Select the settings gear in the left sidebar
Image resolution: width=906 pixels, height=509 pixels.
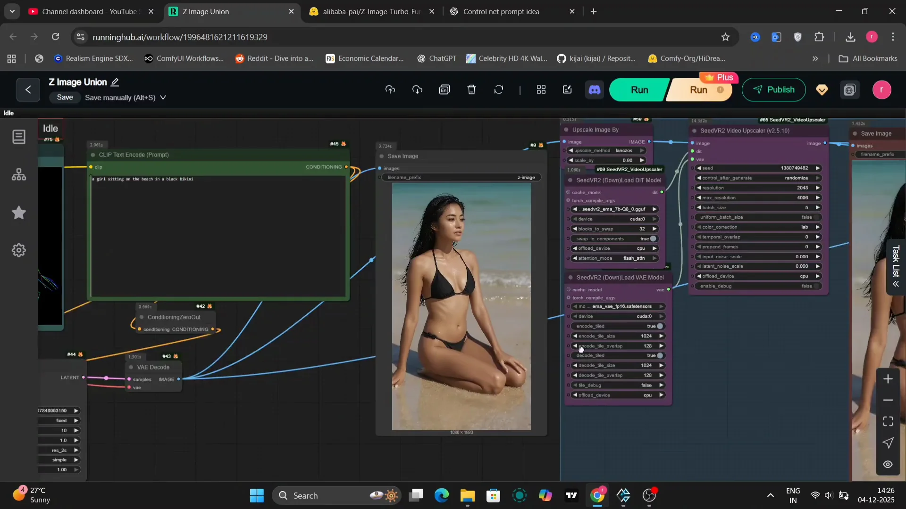click(18, 250)
